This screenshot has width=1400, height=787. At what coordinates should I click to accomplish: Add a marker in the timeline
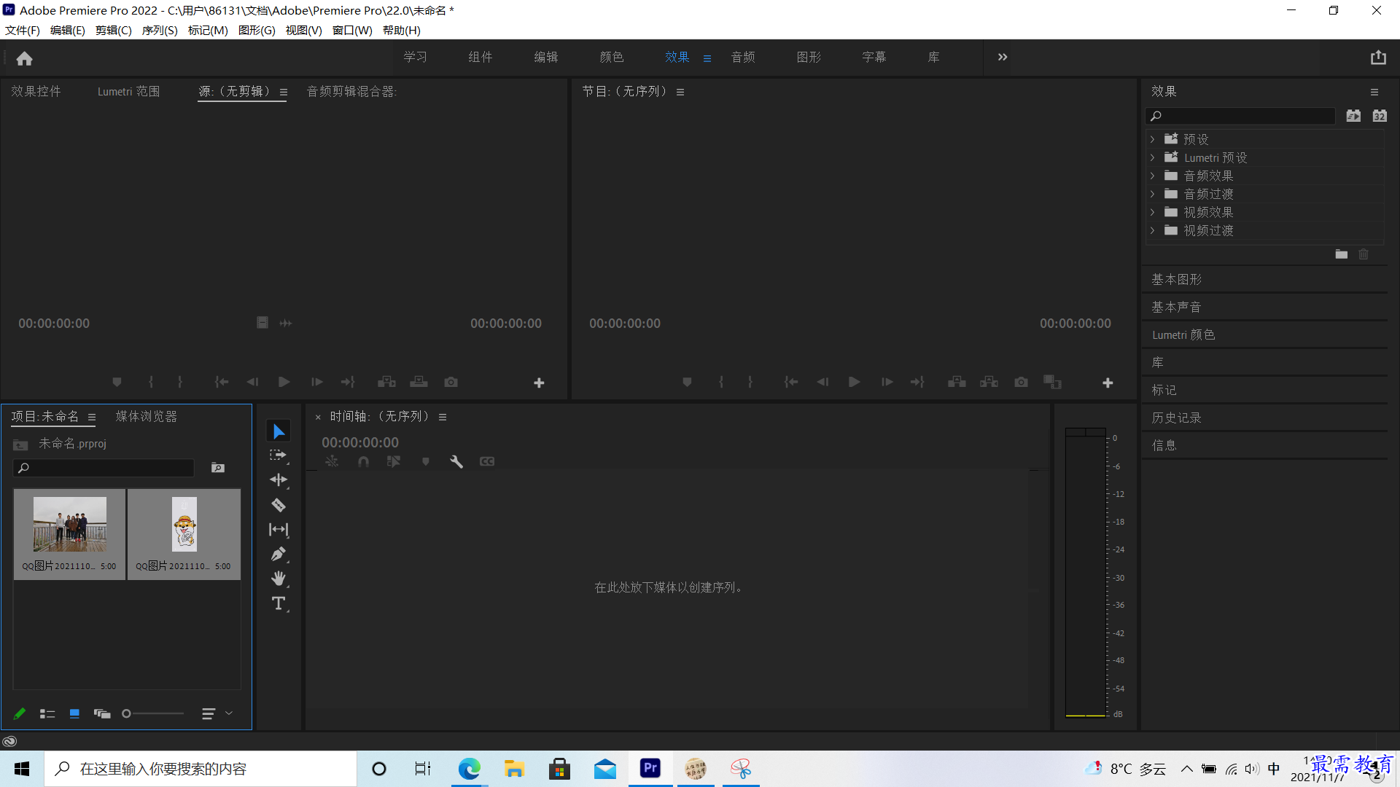pos(426,461)
